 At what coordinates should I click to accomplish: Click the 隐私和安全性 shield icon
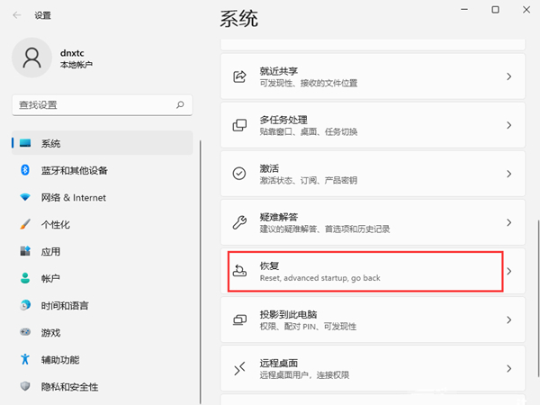25,386
